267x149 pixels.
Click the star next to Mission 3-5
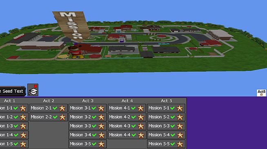[x=101, y=144]
